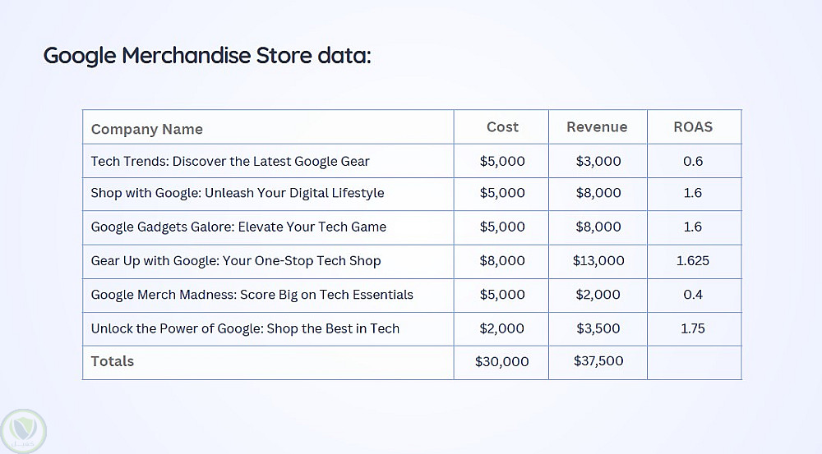
Task: Select the 'Google Merchandise Store data:' title
Action: tap(207, 56)
